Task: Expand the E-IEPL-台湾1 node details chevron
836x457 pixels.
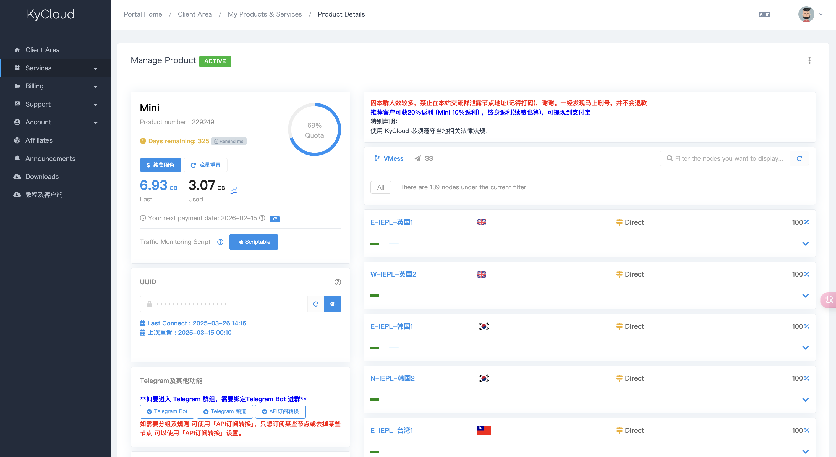Action: click(x=805, y=451)
